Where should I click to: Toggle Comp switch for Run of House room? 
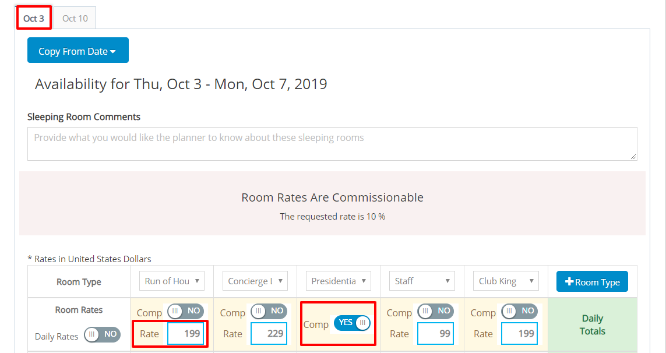[x=186, y=312]
